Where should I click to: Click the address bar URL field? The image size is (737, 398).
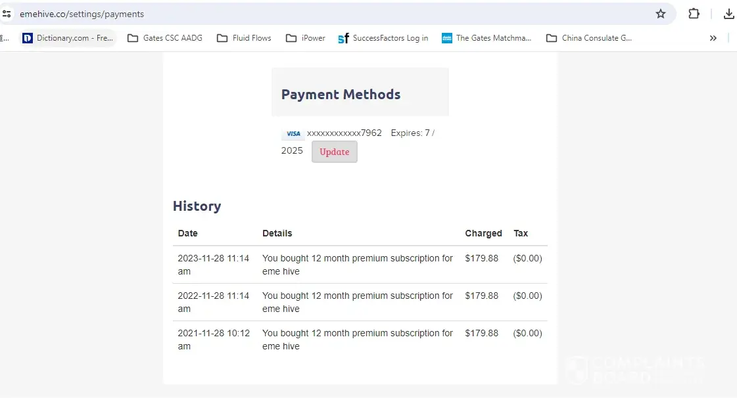pos(329,14)
